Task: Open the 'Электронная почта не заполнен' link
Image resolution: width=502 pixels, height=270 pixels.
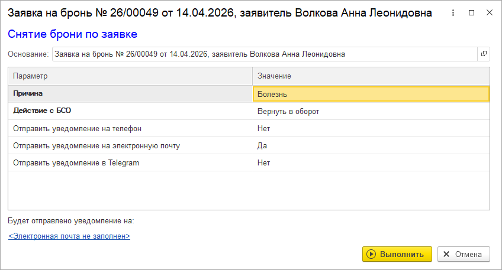Action: coord(69,236)
